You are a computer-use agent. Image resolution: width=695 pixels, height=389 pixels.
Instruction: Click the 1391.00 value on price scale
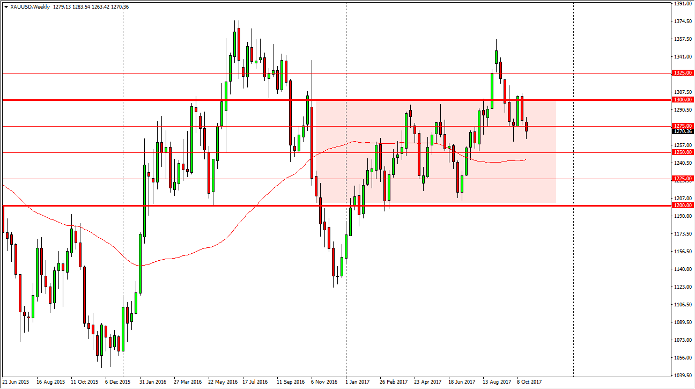point(681,4)
